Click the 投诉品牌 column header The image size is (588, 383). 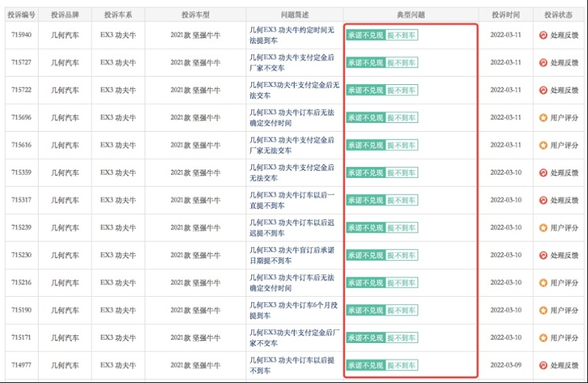[65, 14]
